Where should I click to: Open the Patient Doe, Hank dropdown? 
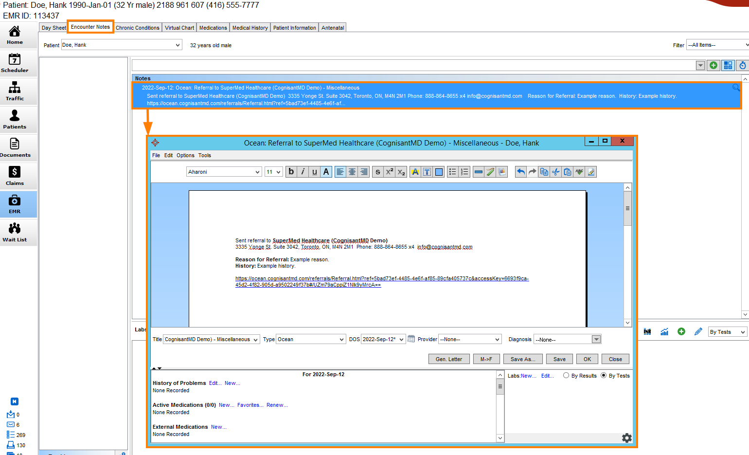coord(122,45)
